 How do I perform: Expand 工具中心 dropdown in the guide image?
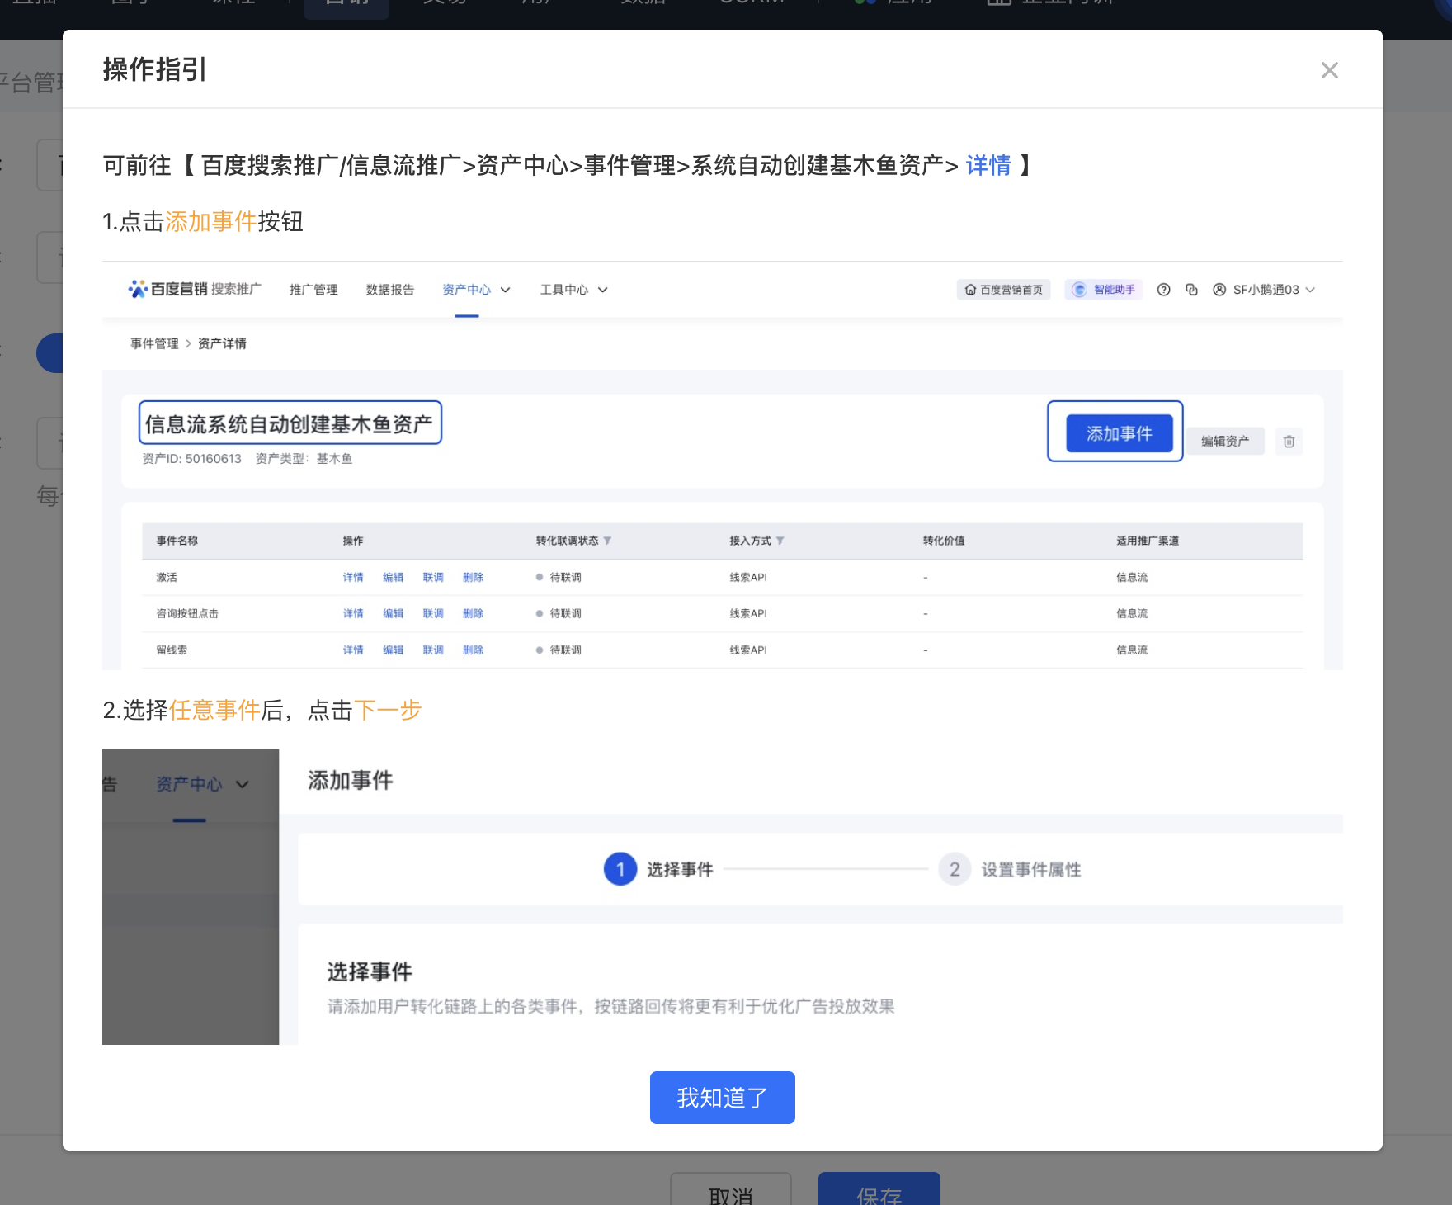(x=573, y=290)
